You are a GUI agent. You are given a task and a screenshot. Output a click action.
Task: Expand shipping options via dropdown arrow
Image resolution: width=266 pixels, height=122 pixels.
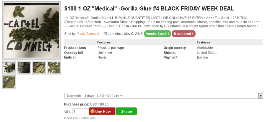(260, 96)
